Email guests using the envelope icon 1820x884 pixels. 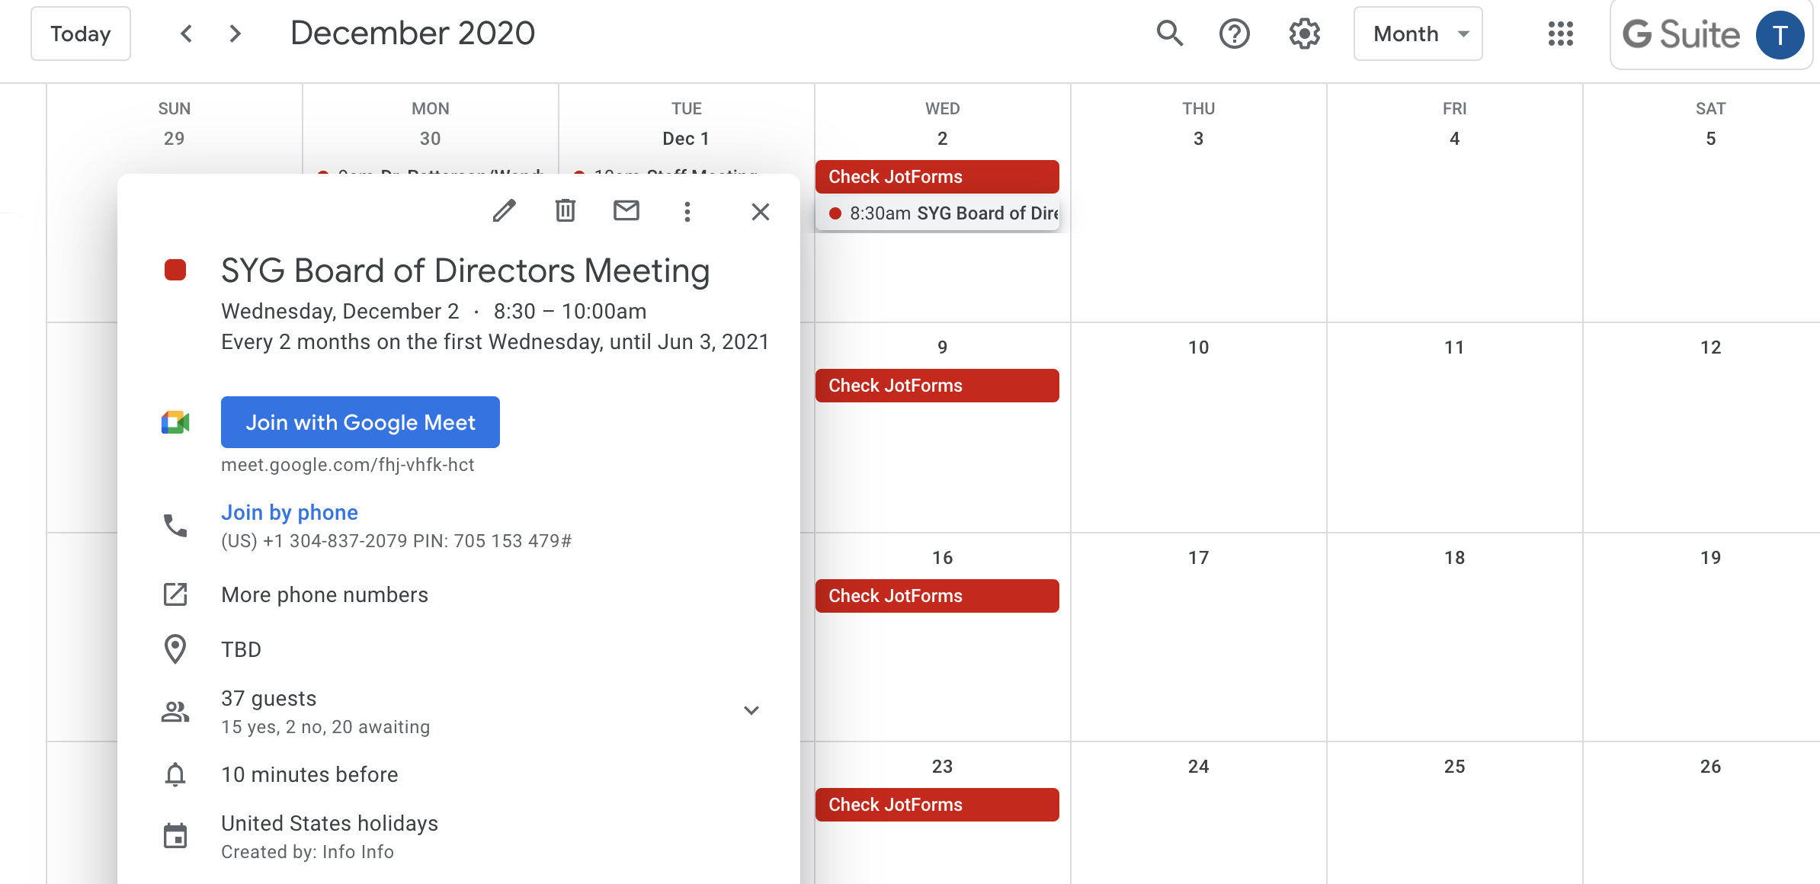626,211
